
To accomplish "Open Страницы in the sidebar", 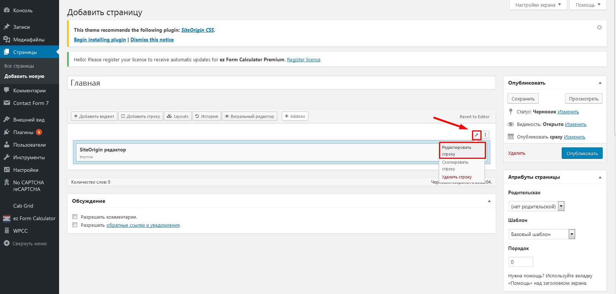I will [30, 52].
